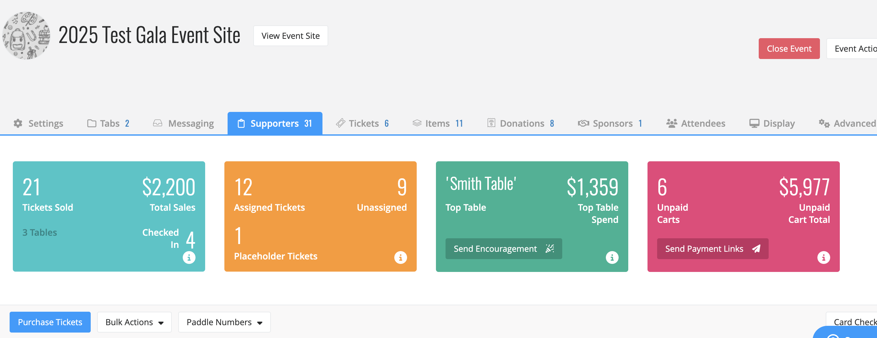Click the '6' Unpaid Carts number
The image size is (877, 338).
coord(662,187)
